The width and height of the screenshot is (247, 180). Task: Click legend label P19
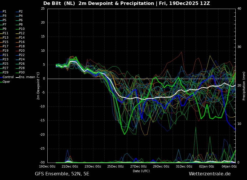tap(5, 51)
